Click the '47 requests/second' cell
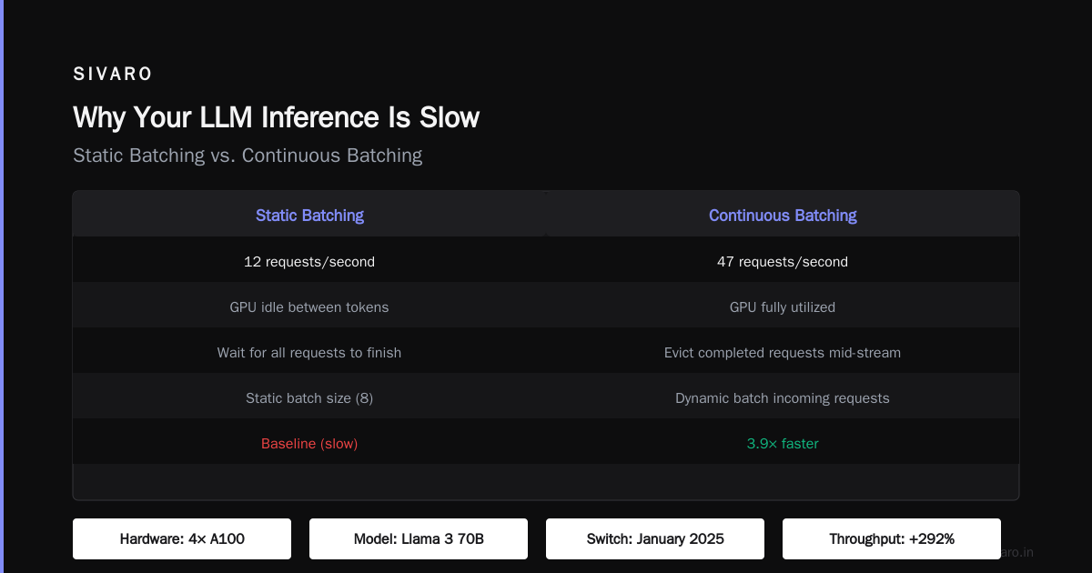The height and width of the screenshot is (573, 1092). point(783,261)
